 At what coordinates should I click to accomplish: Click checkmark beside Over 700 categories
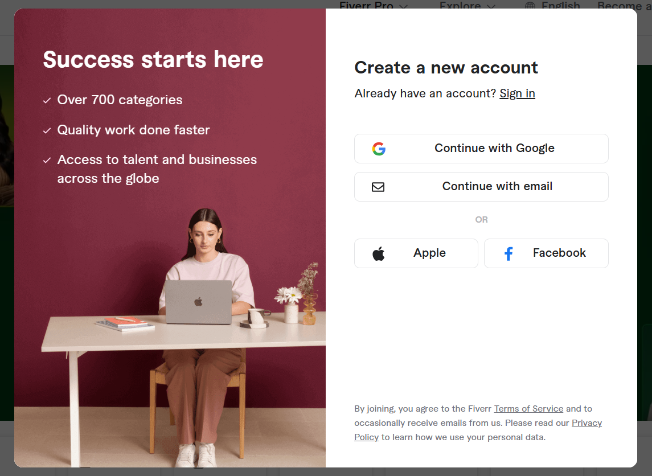point(47,100)
